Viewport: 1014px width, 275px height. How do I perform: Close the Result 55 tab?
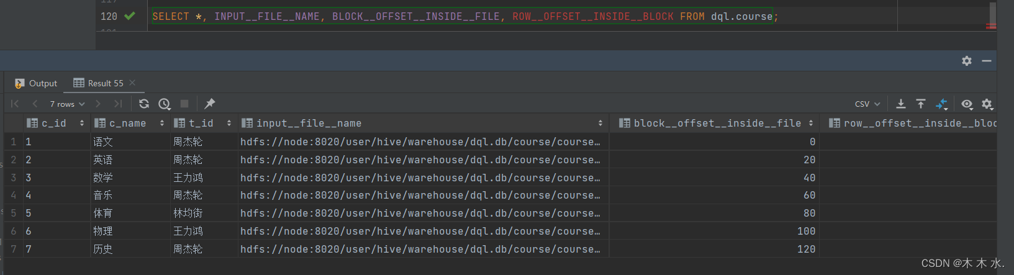point(132,83)
